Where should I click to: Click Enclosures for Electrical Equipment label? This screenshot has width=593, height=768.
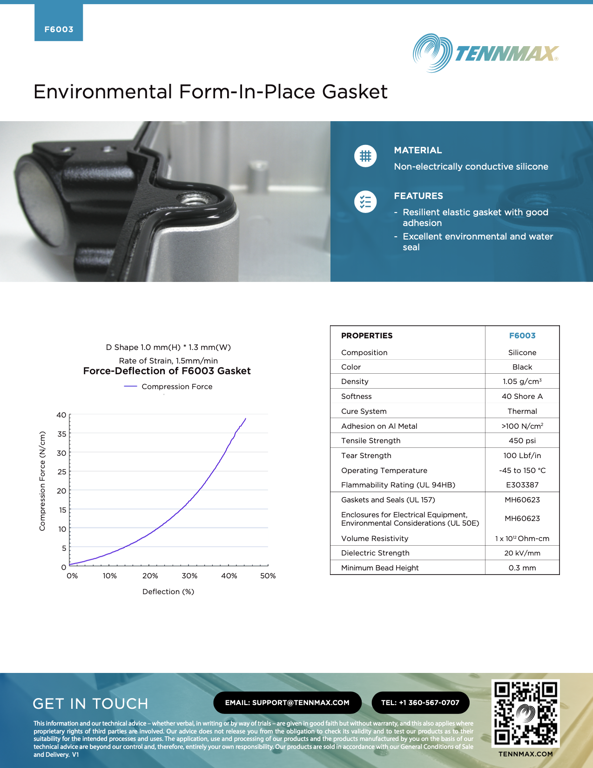click(x=410, y=519)
